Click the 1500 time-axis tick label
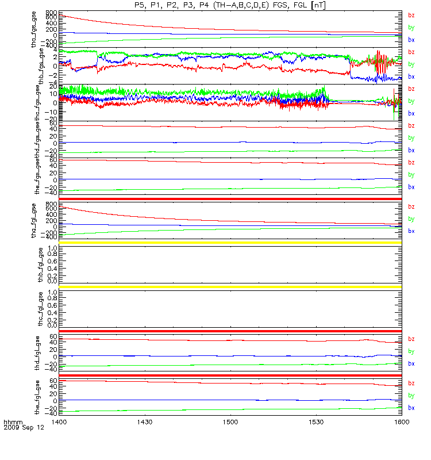The height and width of the screenshot is (460, 431). coord(230,422)
